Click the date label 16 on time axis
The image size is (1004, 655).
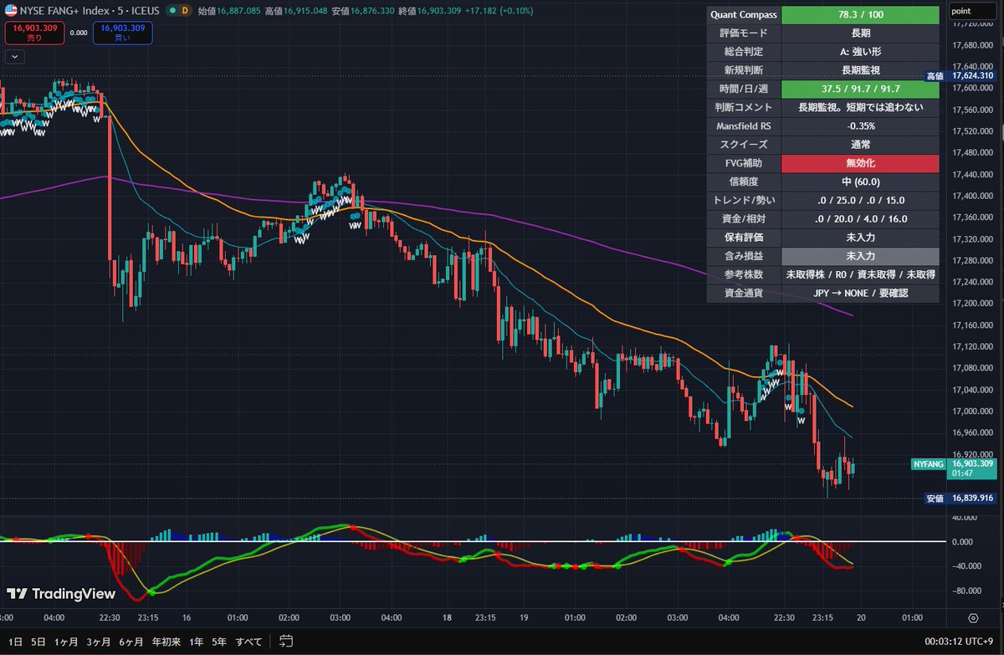point(187,618)
